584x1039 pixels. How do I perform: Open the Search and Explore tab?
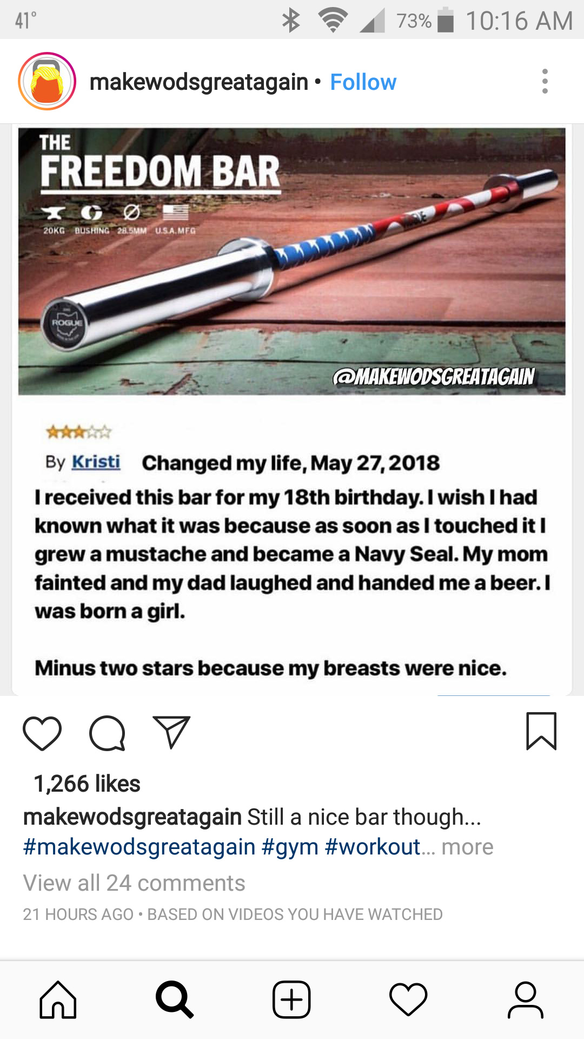click(175, 999)
